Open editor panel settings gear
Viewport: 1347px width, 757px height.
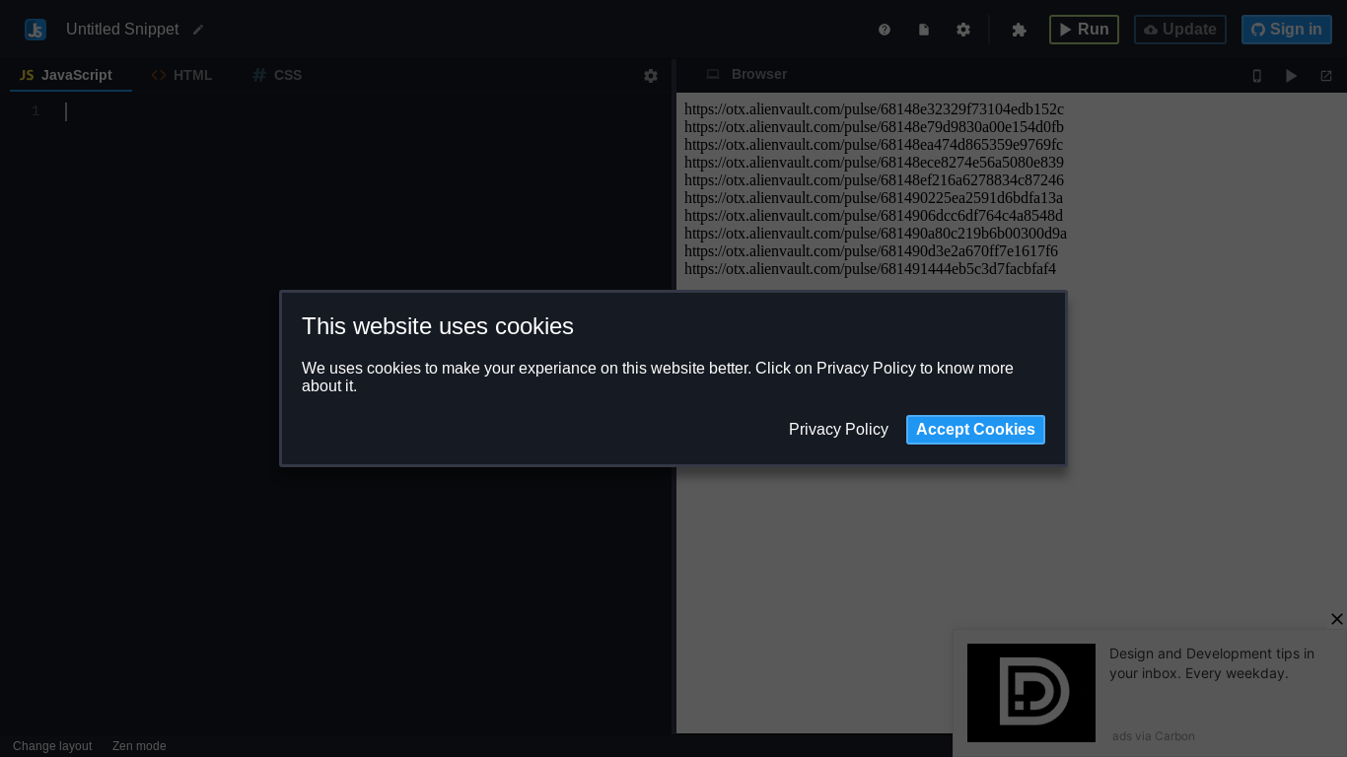(x=651, y=76)
